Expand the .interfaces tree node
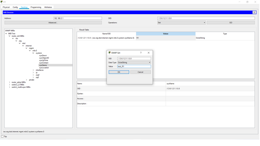 [33, 70]
